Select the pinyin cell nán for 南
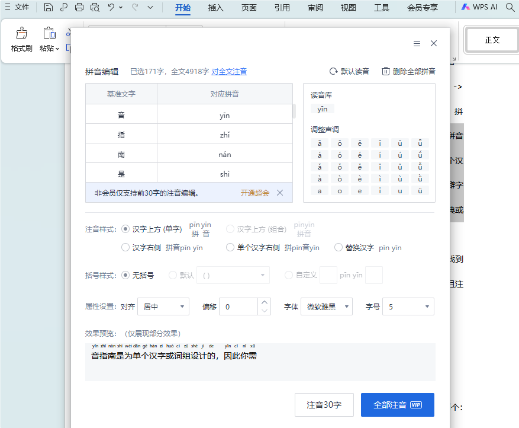 pos(225,154)
